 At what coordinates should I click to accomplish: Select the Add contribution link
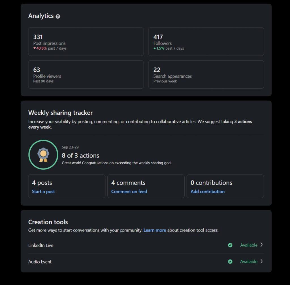(208, 192)
